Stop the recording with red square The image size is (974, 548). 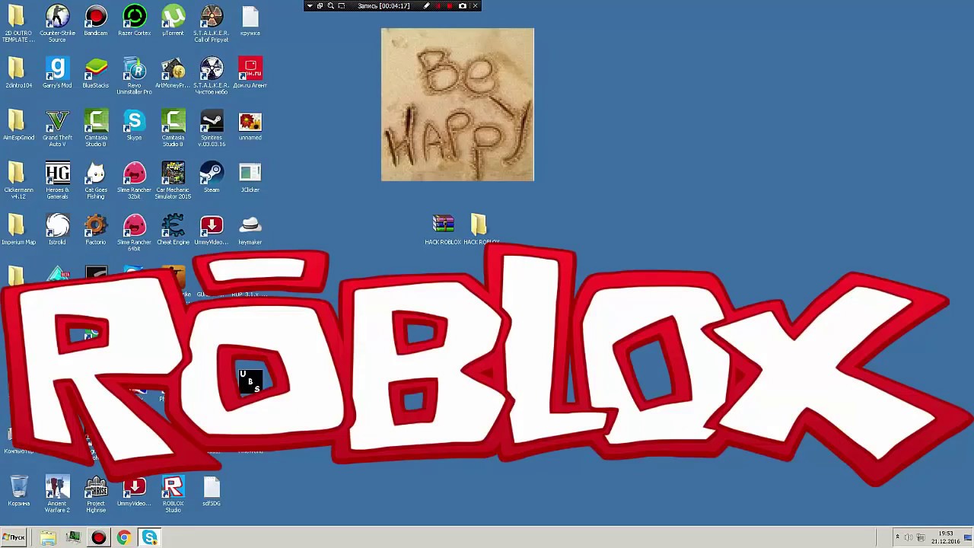tap(450, 6)
